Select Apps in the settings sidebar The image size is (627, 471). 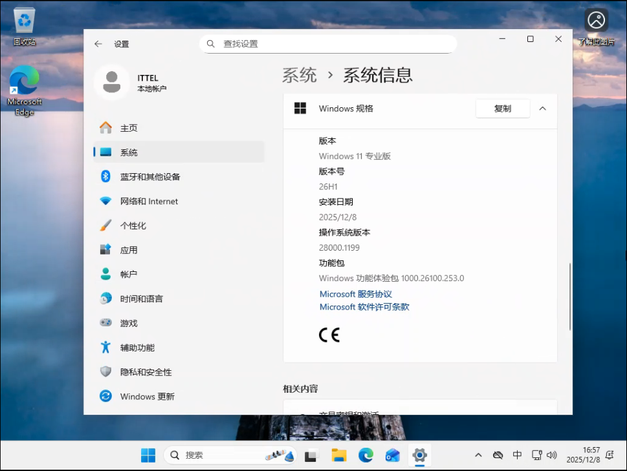click(129, 250)
